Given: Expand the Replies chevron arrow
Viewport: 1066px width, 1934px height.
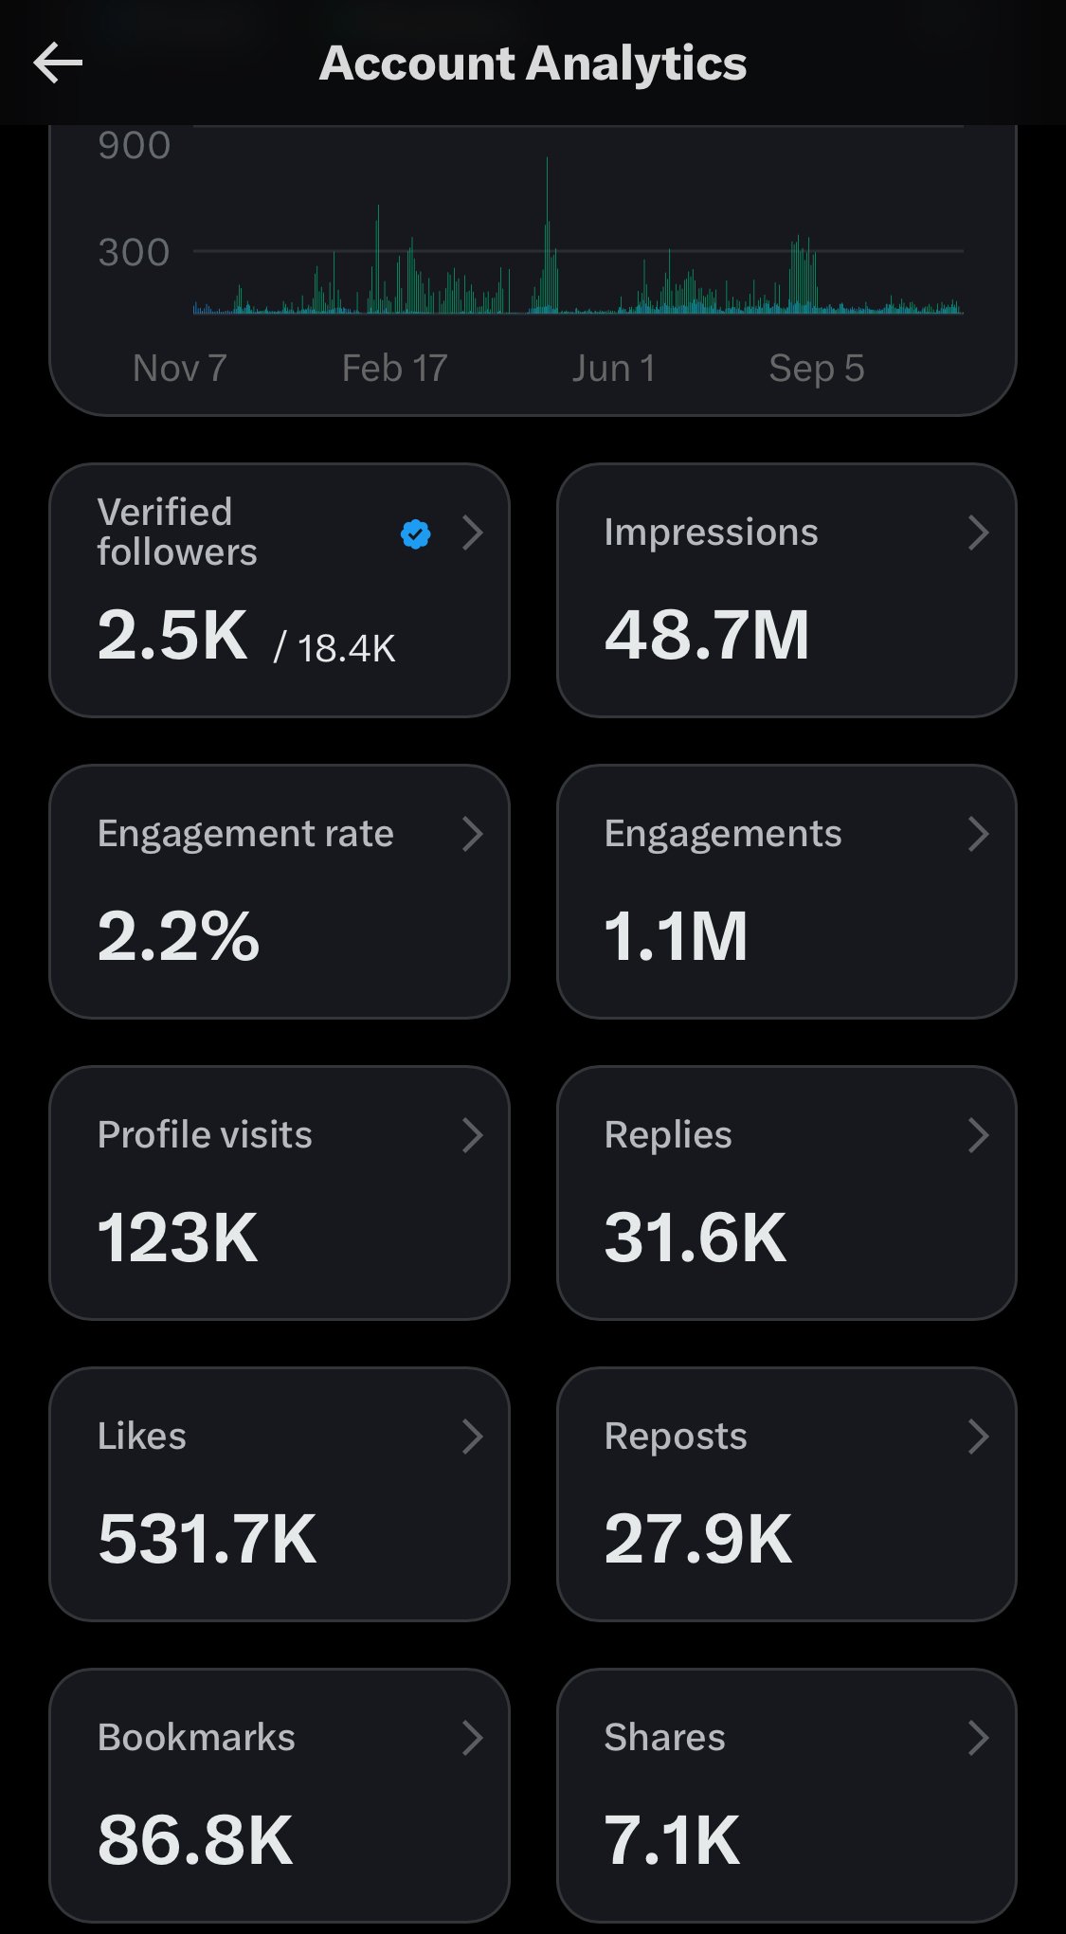Looking at the screenshot, I should (x=979, y=1135).
